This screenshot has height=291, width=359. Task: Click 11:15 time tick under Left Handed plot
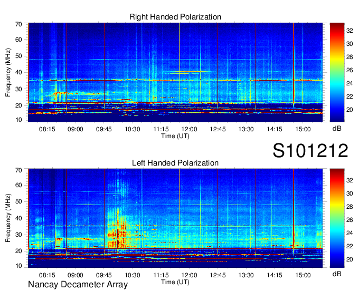161,275
